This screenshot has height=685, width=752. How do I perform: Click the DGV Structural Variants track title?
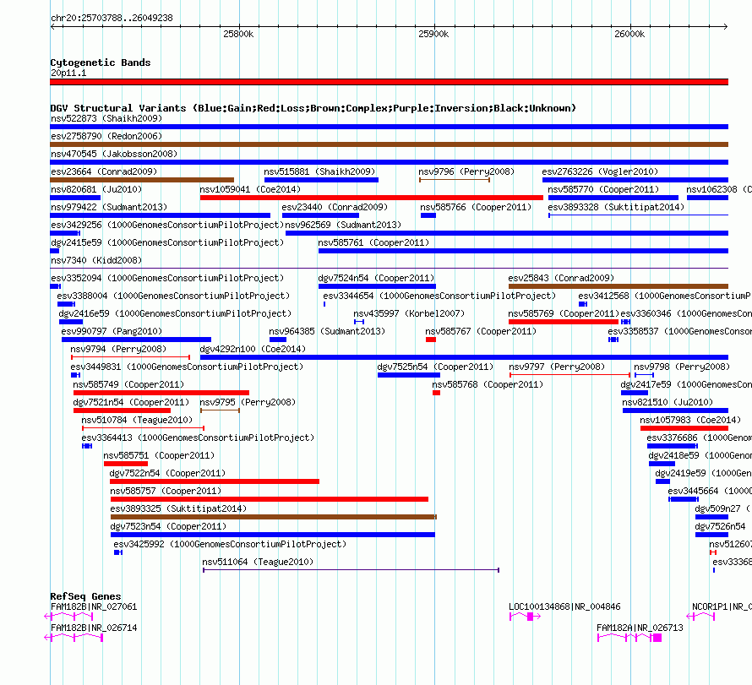click(x=313, y=108)
